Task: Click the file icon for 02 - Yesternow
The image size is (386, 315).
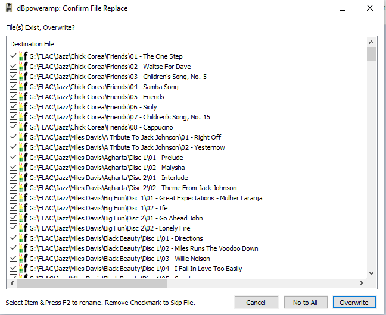Action: tap(23, 147)
